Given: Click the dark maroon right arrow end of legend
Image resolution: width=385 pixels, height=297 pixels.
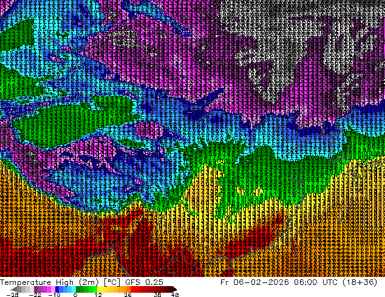Looking at the screenshot, I should (x=174, y=289).
